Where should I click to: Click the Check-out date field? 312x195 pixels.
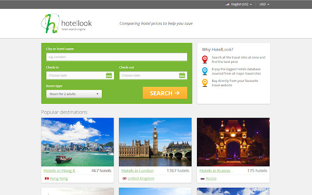click(153, 76)
